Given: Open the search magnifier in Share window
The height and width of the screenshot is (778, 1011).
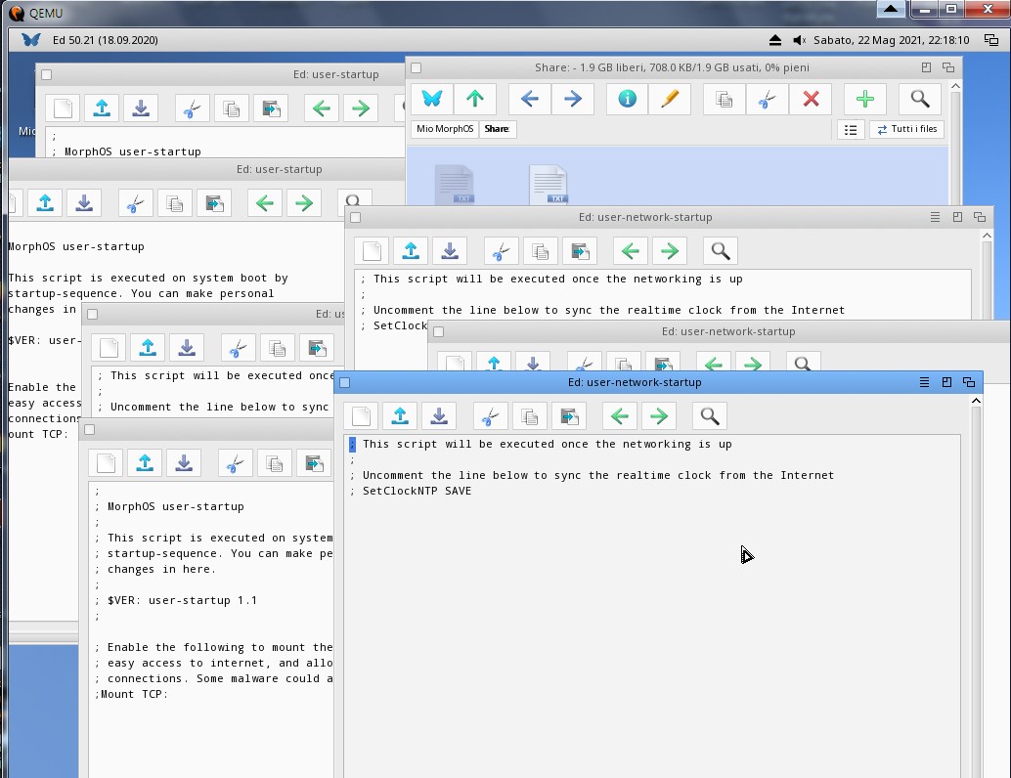Looking at the screenshot, I should point(919,99).
